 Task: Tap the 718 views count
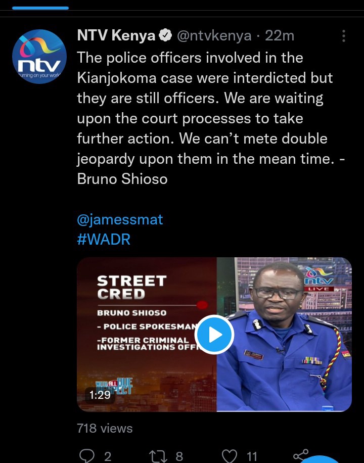click(x=105, y=429)
